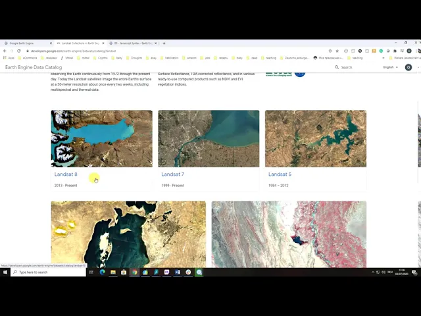421x316 pixels.
Task: Click the '1984 – 2012' date text
Action: point(278,186)
